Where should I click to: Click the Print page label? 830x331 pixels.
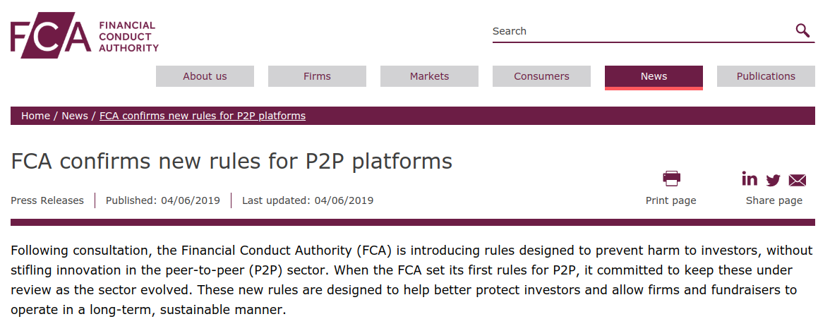(670, 200)
